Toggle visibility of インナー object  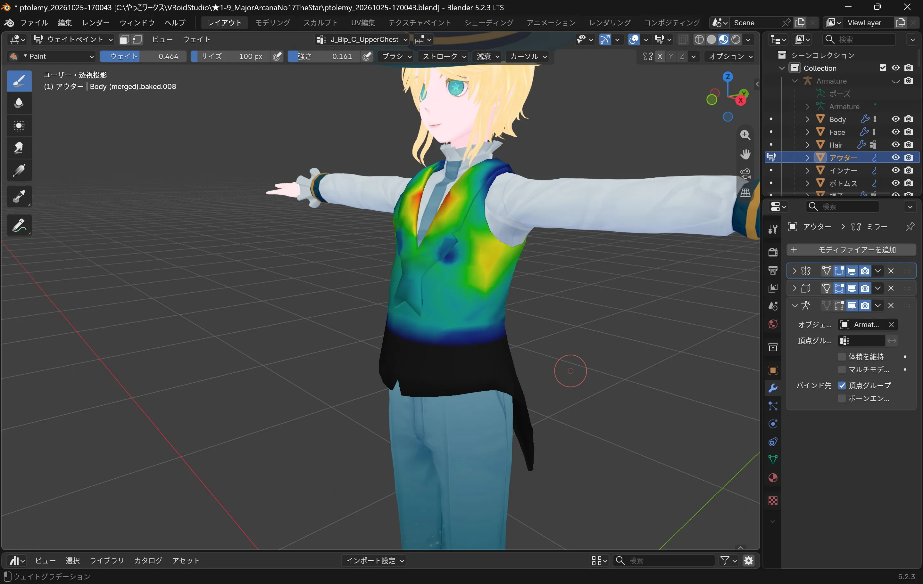coord(895,170)
